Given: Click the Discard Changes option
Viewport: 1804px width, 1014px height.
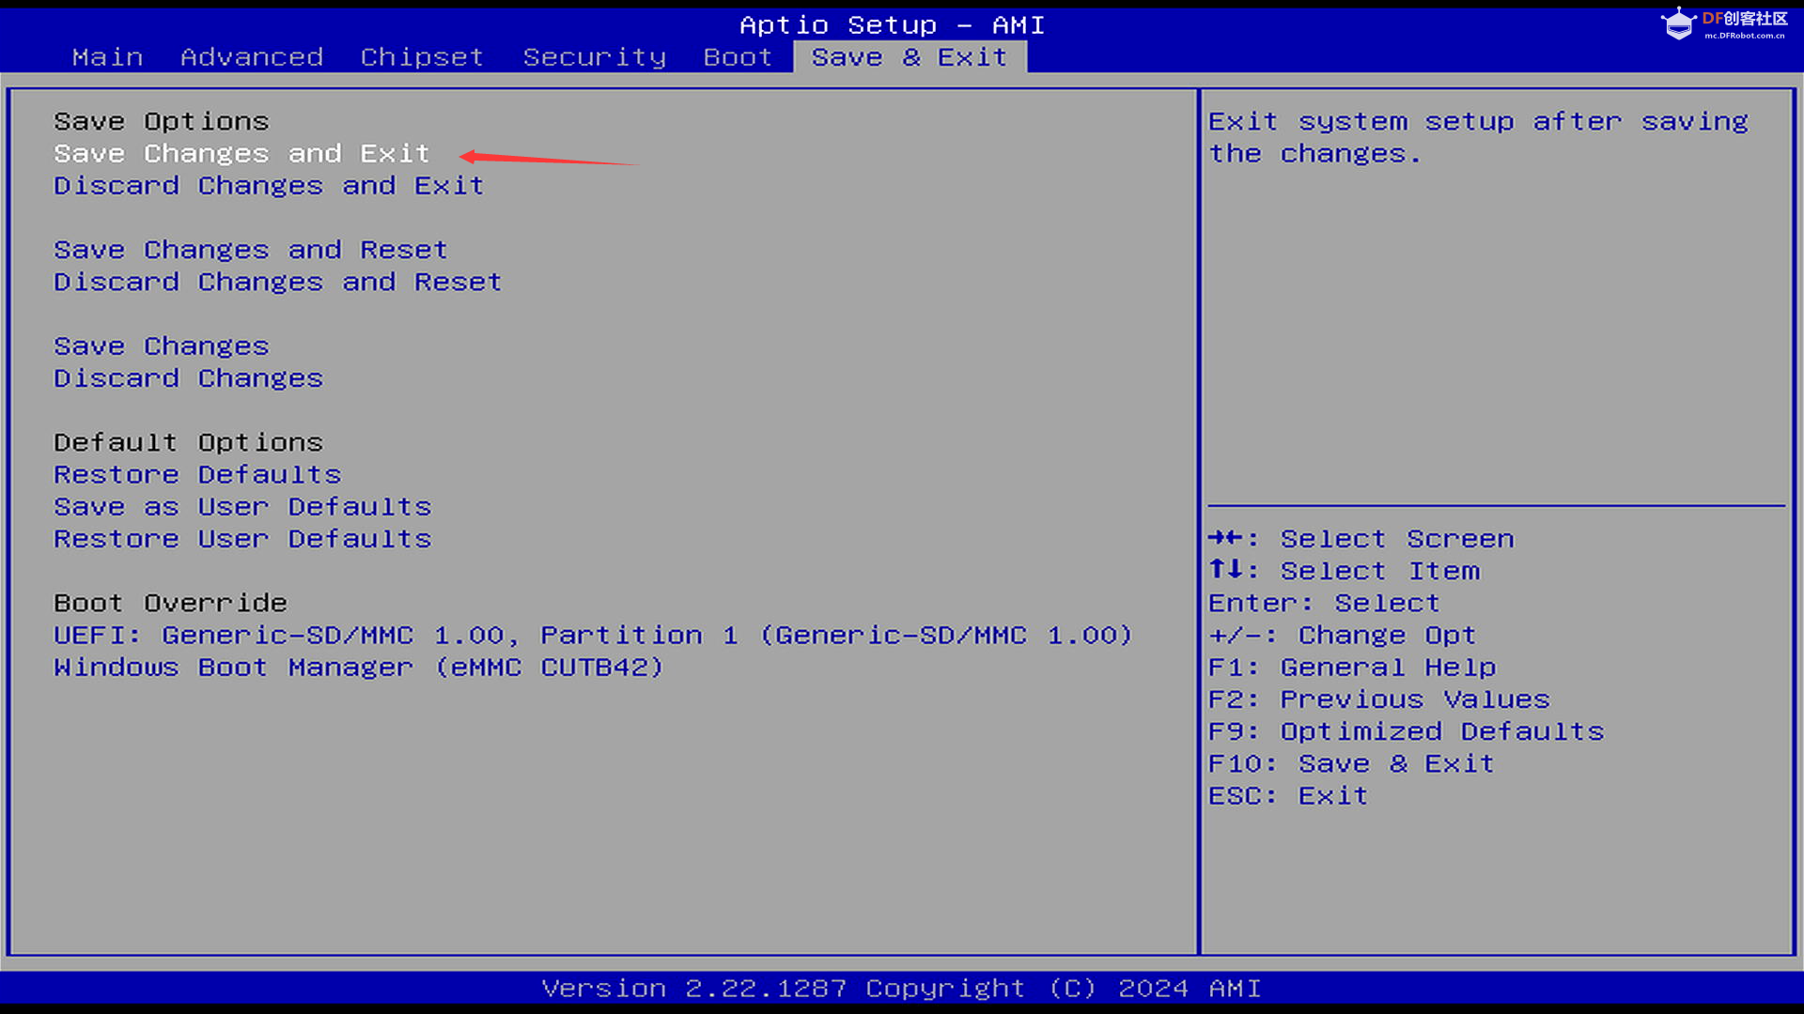Looking at the screenshot, I should [x=189, y=378].
